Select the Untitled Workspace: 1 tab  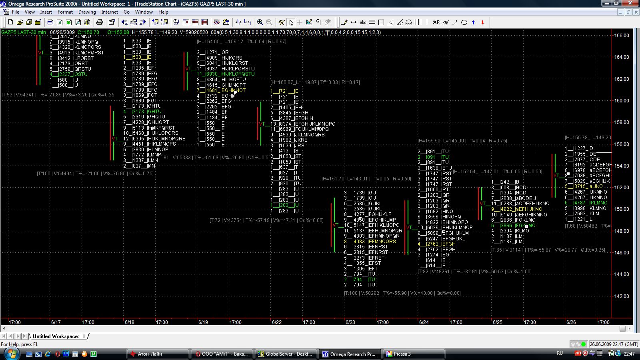tap(59, 336)
